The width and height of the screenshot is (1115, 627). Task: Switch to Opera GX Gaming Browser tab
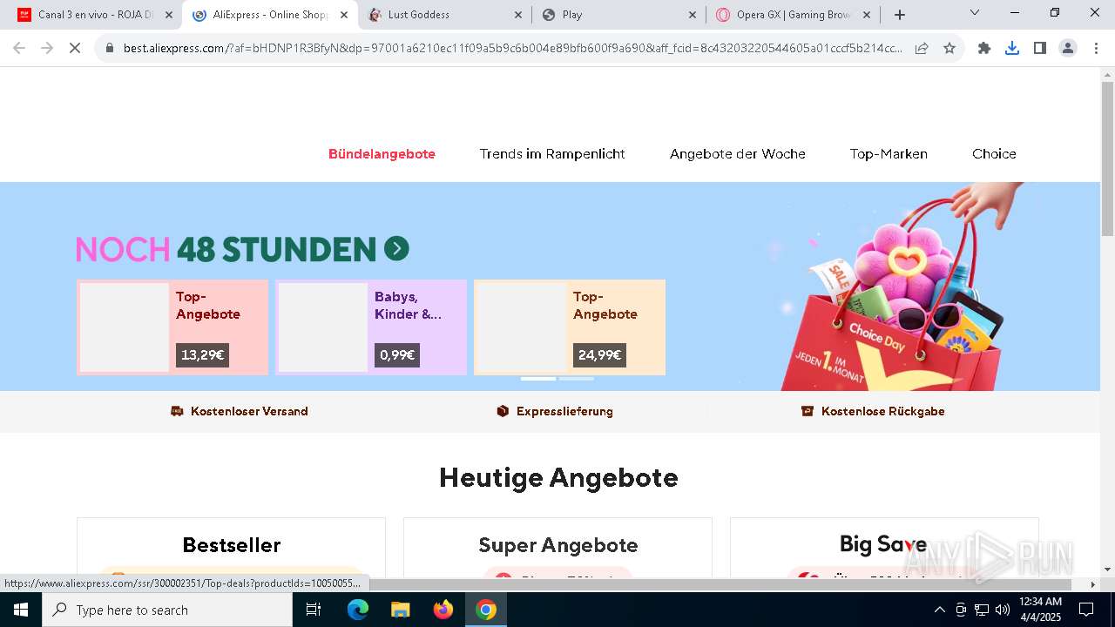point(793,15)
